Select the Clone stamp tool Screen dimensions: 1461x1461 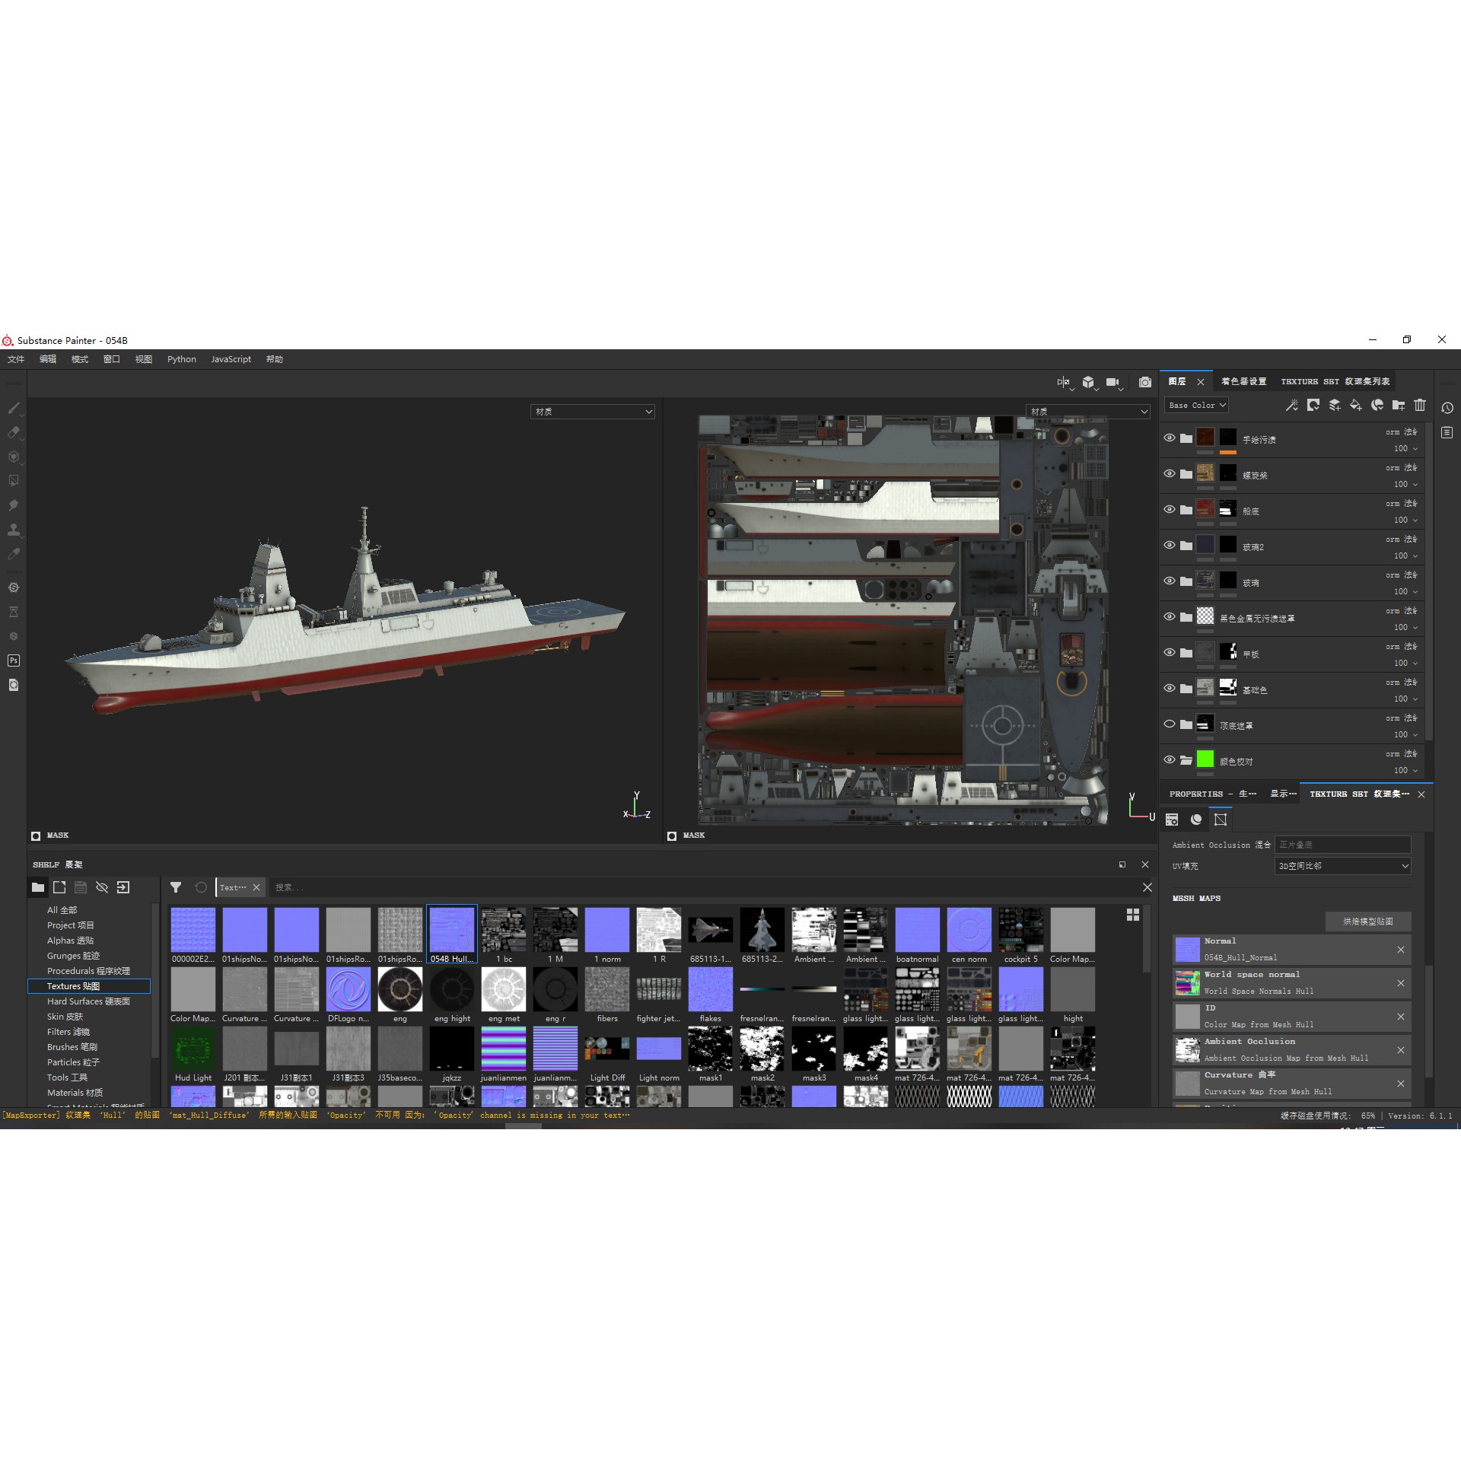click(13, 530)
